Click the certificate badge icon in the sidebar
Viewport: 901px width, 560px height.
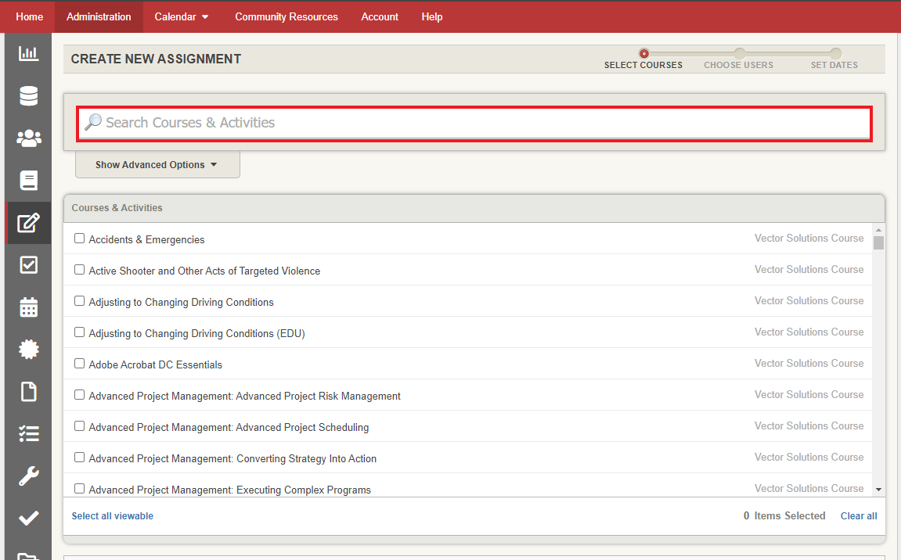(x=28, y=350)
